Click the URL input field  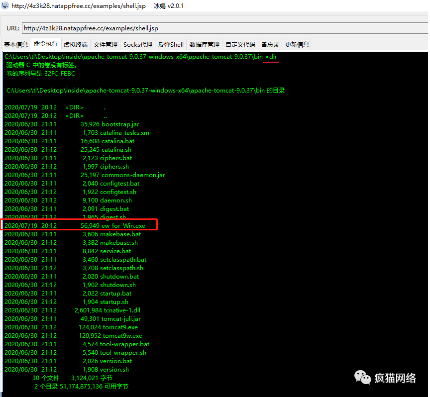tap(225, 28)
